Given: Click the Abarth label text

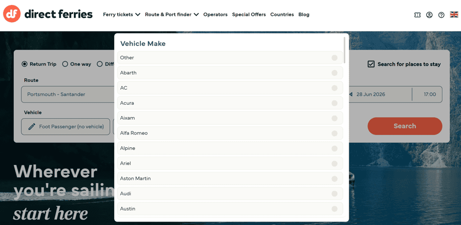Looking at the screenshot, I should tap(128, 72).
